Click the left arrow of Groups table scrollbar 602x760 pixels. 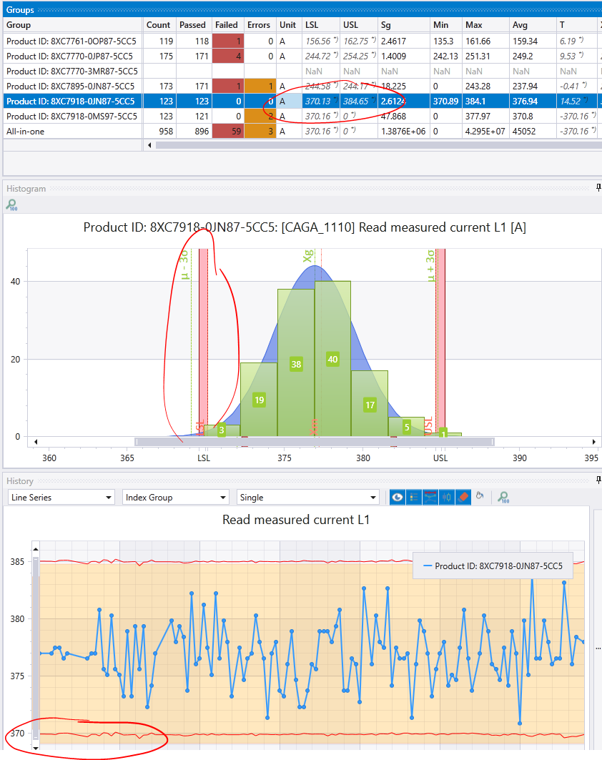[x=149, y=145]
